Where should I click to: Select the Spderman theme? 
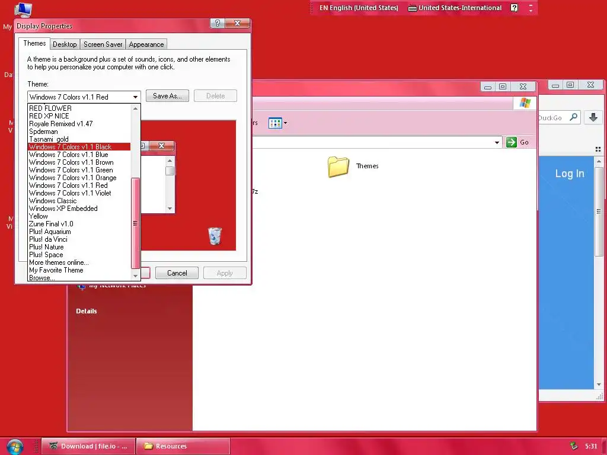[x=79, y=132]
